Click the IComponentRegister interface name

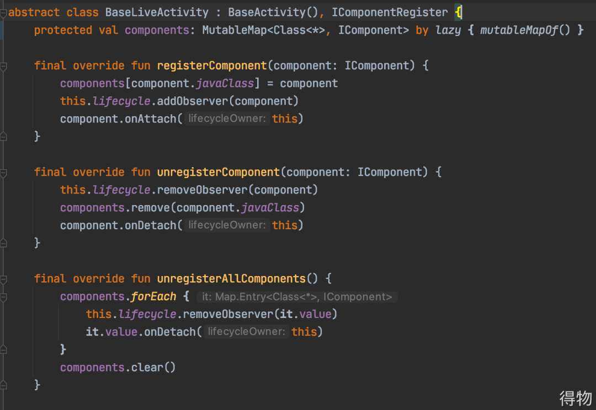click(x=390, y=12)
